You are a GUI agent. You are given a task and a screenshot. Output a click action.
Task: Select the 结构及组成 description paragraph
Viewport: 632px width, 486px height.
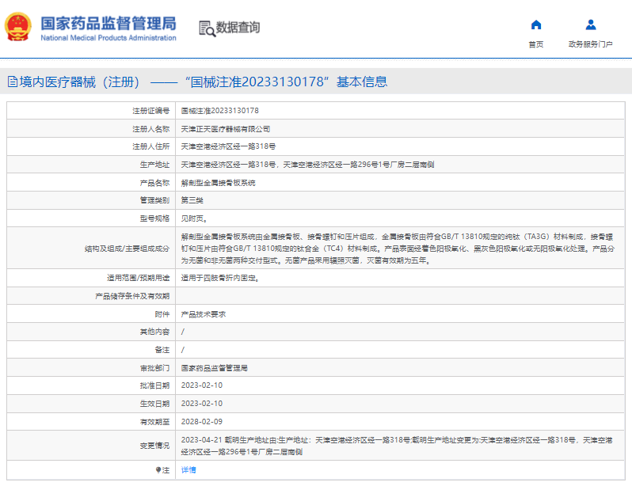398,249
